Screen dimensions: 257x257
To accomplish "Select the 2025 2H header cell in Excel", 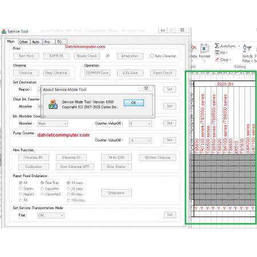I will (x=225, y=84).
